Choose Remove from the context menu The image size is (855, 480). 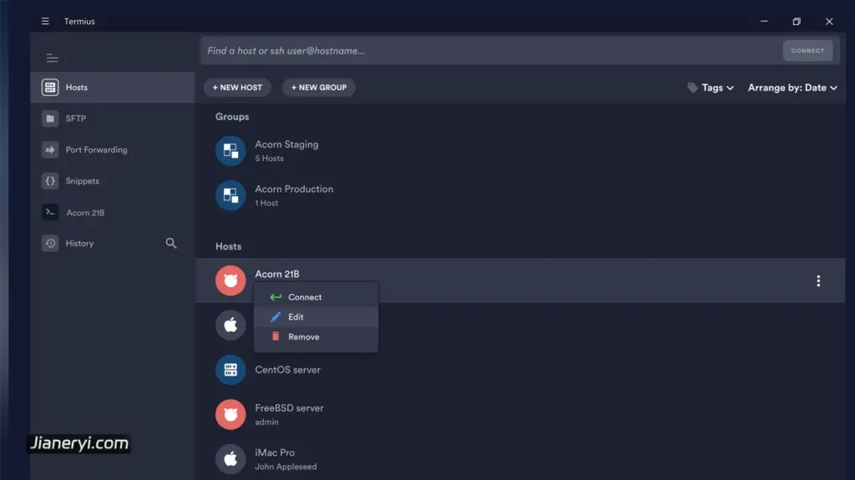click(x=316, y=337)
